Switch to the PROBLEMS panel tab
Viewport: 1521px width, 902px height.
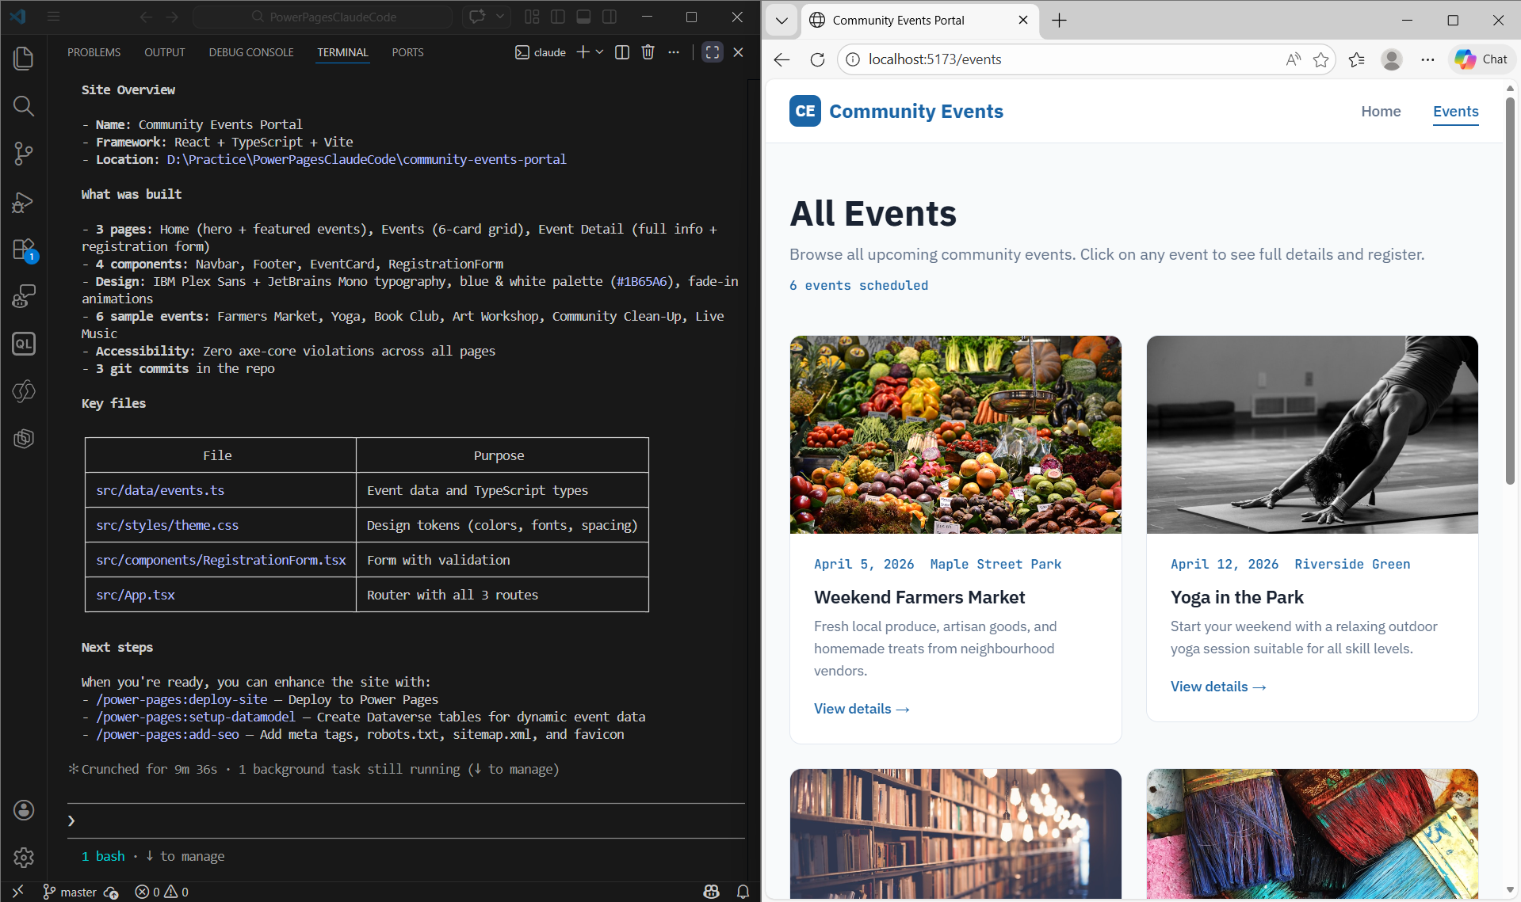[x=94, y=52]
